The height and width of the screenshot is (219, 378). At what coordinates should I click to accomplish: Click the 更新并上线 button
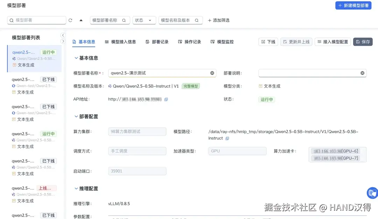[296, 42]
